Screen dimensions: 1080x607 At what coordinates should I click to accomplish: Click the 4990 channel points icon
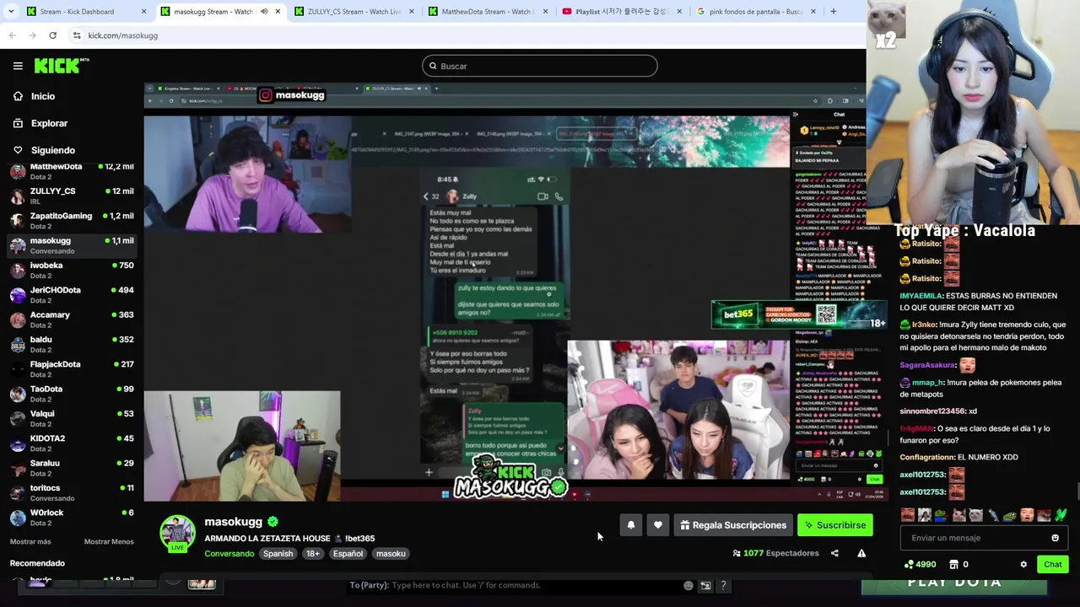(x=909, y=565)
